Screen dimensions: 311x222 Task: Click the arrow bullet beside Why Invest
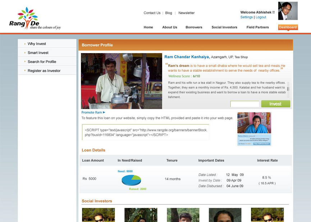(25, 44)
